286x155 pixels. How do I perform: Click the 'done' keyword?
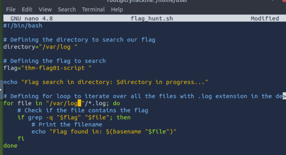click(x=10, y=146)
